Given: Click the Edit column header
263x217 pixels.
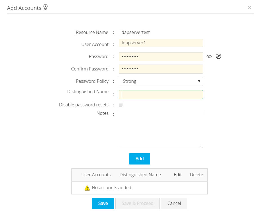Looking at the screenshot, I should [x=178, y=175].
